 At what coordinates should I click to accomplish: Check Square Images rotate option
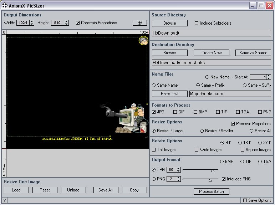243,150
